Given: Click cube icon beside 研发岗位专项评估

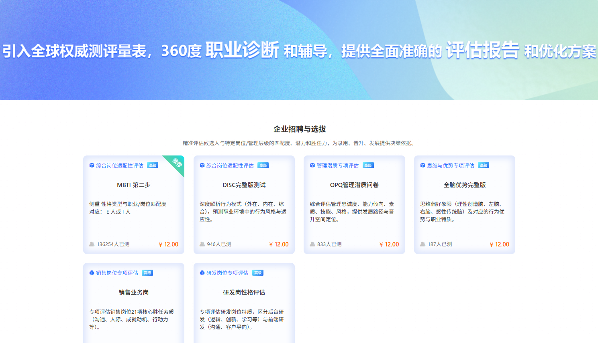Looking at the screenshot, I should tap(202, 273).
